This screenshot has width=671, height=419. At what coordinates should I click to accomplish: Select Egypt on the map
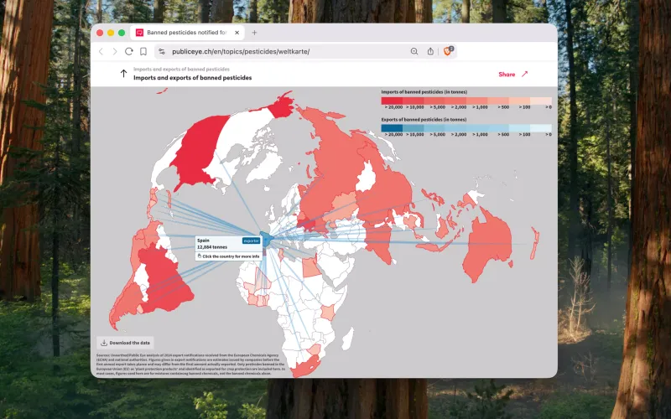311,267
